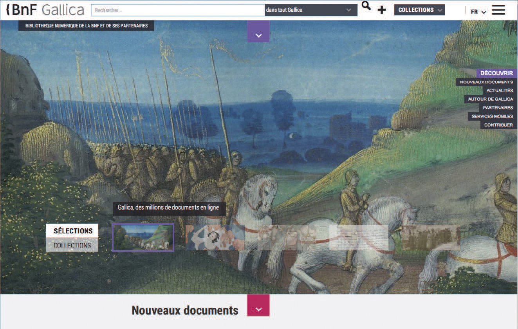Image resolution: width=518 pixels, height=329 pixels.
Task: Open the 'dans tout Gallica' scope dropdown
Action: (x=311, y=10)
